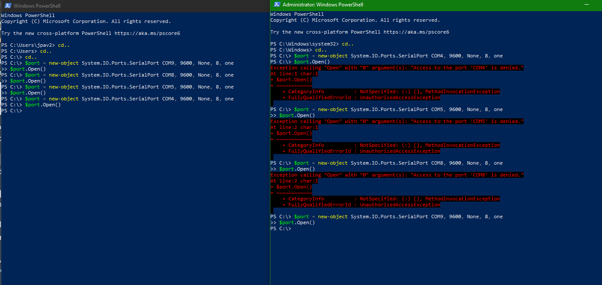Click the COM9 SerialPort command in the left window
Viewport: 602px width, 285px height.
[118, 63]
